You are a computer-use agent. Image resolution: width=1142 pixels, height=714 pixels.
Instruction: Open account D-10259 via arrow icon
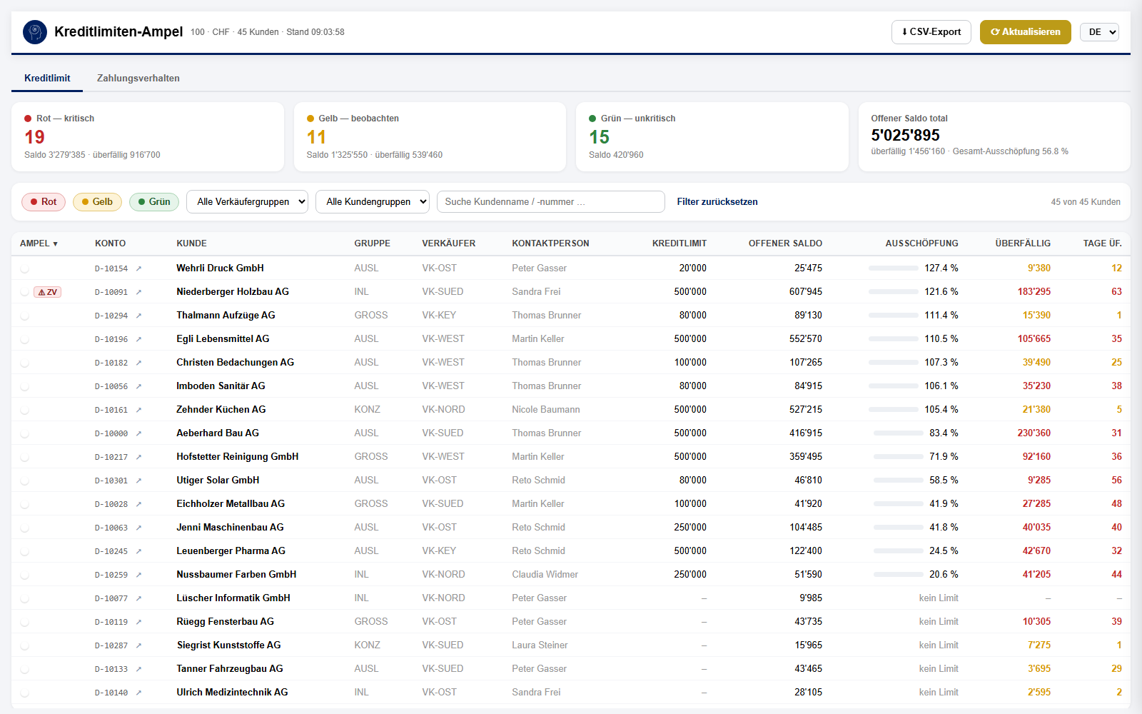point(138,575)
